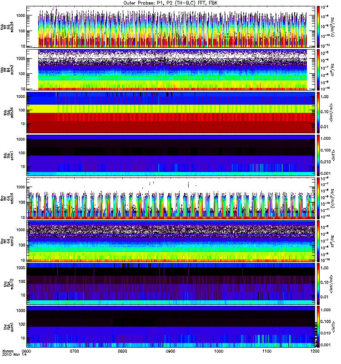Select the thc fff edc34 spectrogram panel
This screenshot has width=341, height=364.
click(171, 198)
